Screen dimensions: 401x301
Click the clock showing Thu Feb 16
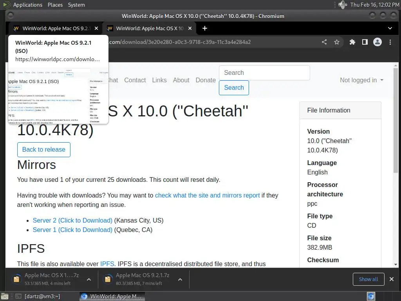point(375,5)
